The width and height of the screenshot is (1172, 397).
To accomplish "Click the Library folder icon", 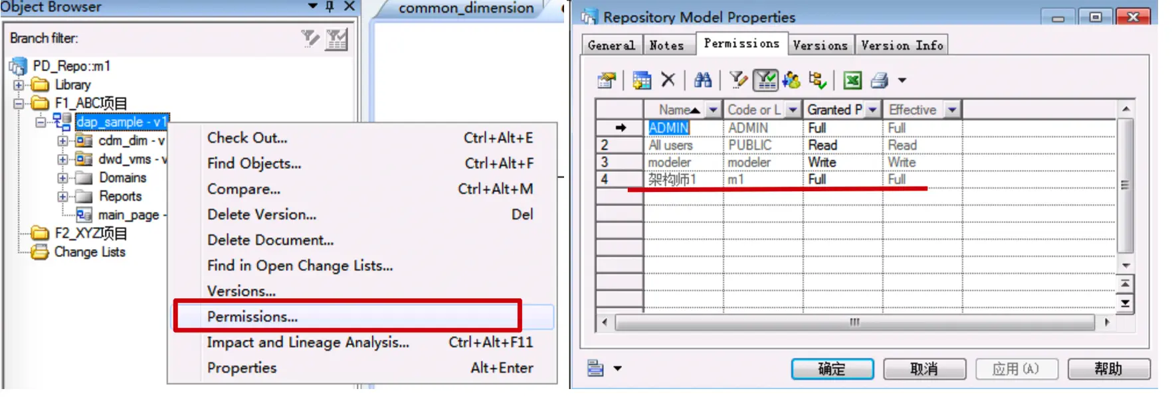I will coord(41,85).
